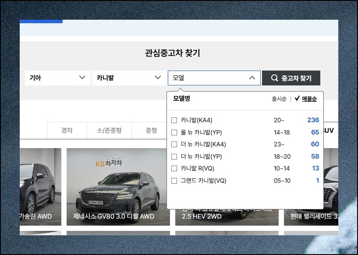Sort models by 출시순
The height and width of the screenshot is (255, 358).
(x=279, y=99)
